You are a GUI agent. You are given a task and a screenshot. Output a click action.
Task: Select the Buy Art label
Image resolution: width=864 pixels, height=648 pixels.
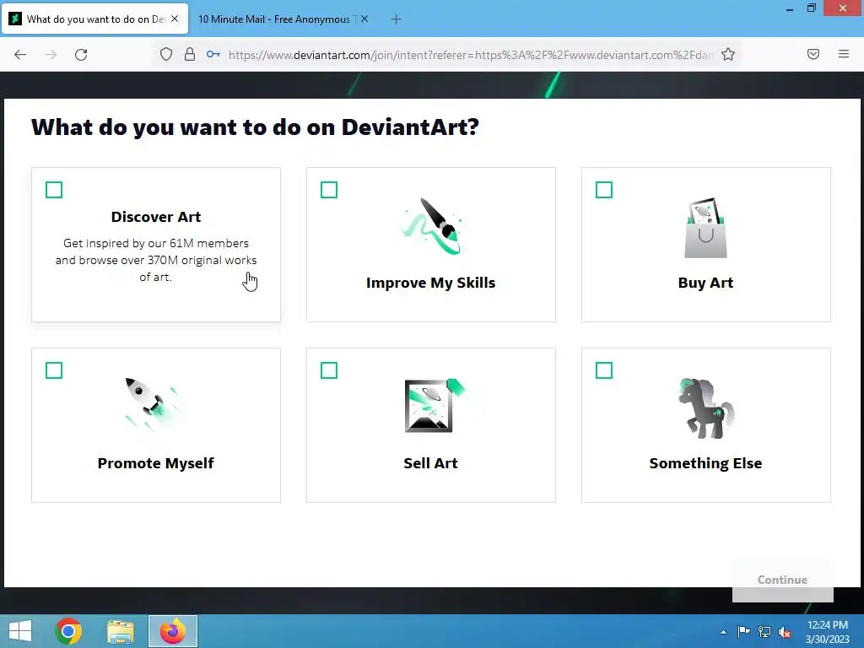point(706,283)
